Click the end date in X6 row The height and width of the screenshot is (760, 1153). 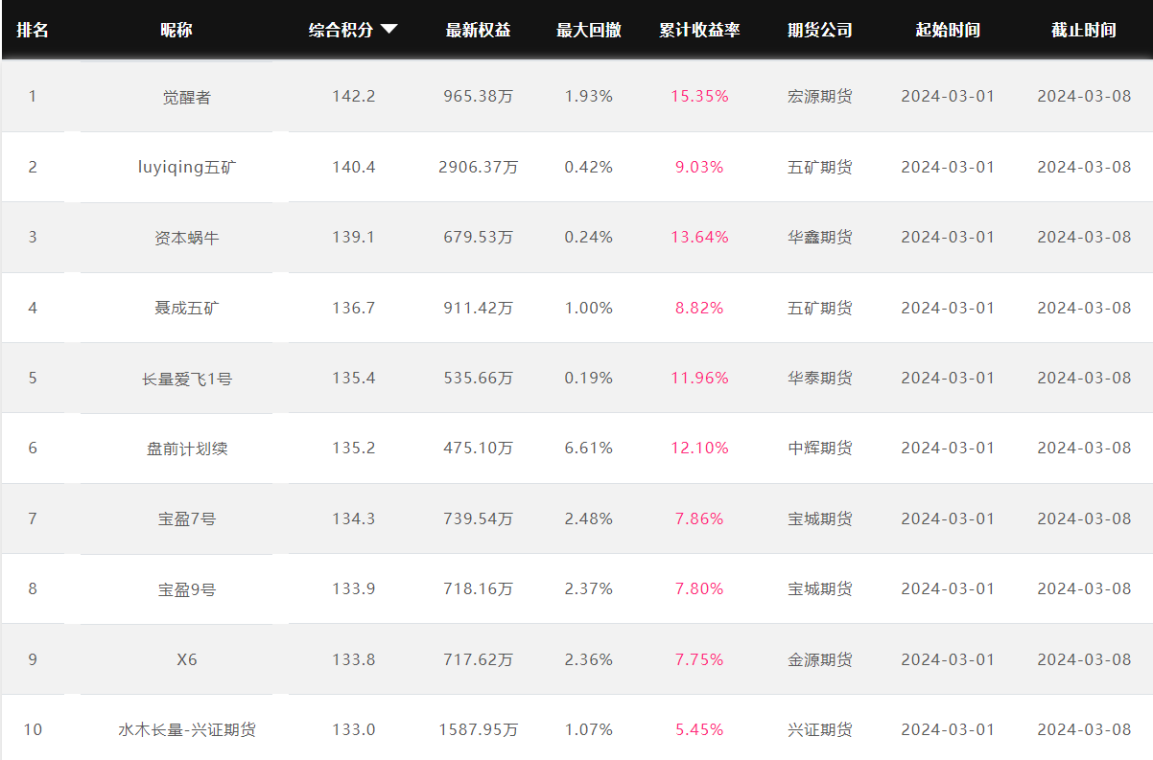tap(1084, 659)
